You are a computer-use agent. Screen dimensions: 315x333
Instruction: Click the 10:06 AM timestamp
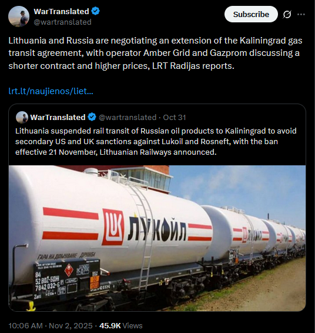point(25,325)
